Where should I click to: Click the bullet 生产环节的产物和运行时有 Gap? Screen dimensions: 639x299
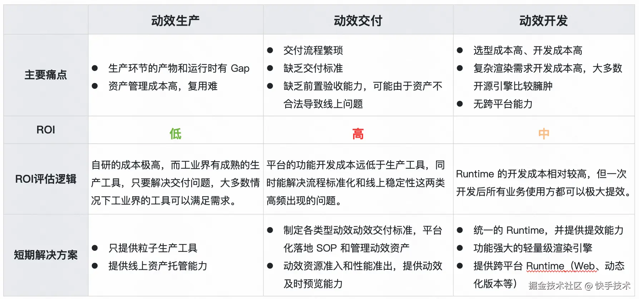pyautogui.click(x=179, y=68)
